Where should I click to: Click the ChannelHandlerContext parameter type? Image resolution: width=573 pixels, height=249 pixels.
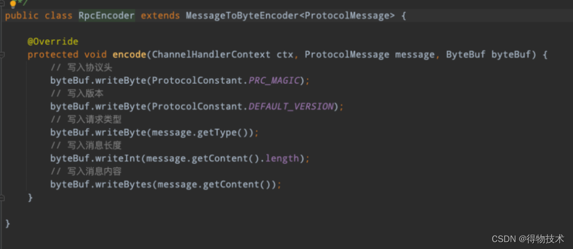tap(211, 55)
